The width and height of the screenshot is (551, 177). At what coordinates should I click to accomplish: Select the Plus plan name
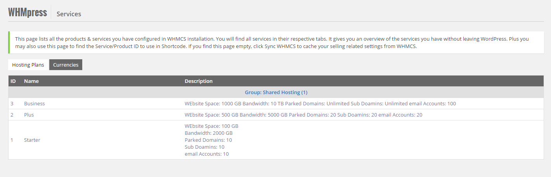29,115
